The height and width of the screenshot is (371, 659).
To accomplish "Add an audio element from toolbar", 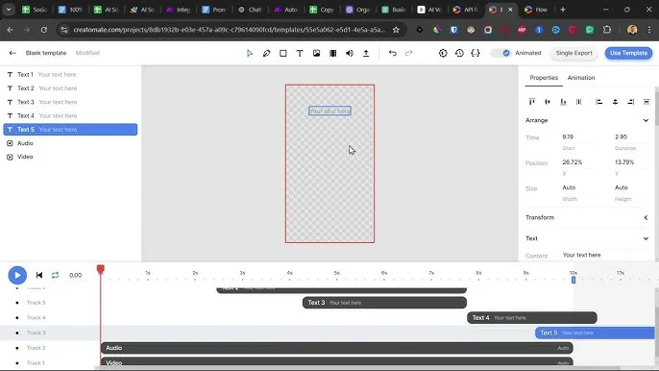I will click(x=350, y=53).
